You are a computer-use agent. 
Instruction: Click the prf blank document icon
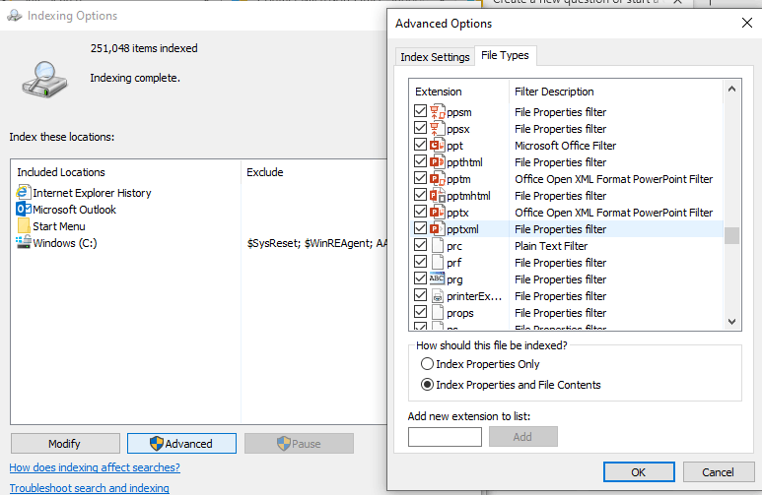tap(438, 262)
